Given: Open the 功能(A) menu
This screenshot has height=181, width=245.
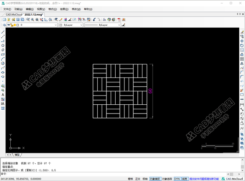Looking at the screenshot, I should 18,9.
